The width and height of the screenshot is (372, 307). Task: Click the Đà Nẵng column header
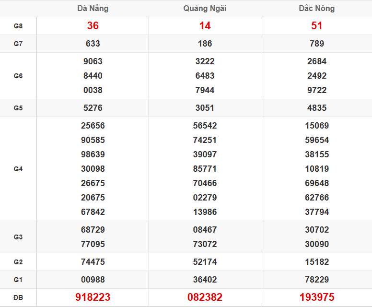[x=93, y=8]
